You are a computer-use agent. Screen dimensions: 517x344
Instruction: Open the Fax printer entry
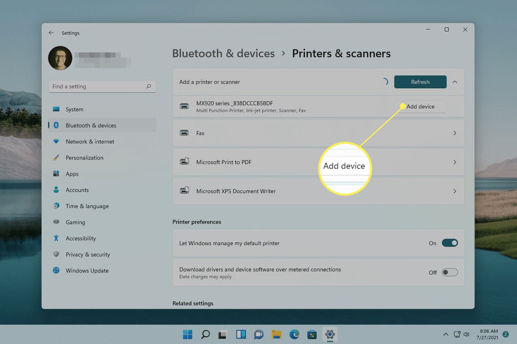318,133
